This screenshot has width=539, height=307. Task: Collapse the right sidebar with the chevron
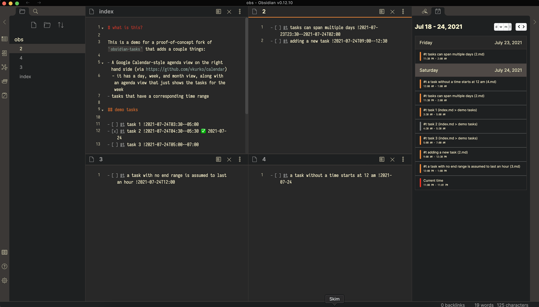535,22
